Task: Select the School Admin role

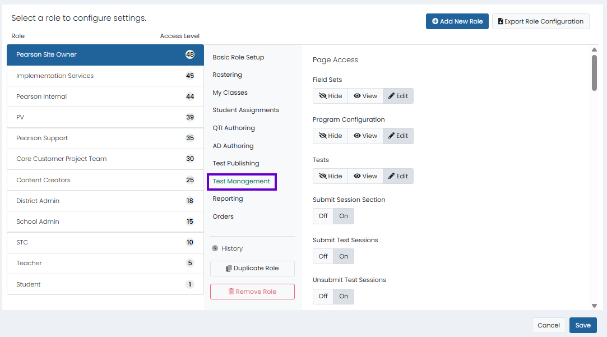Action: point(105,221)
